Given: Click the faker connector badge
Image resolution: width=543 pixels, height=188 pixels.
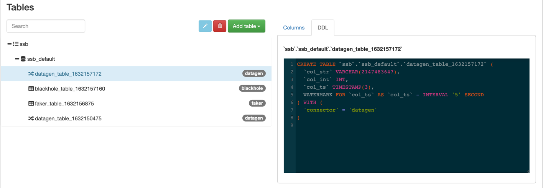Looking at the screenshot, I should point(257,103).
